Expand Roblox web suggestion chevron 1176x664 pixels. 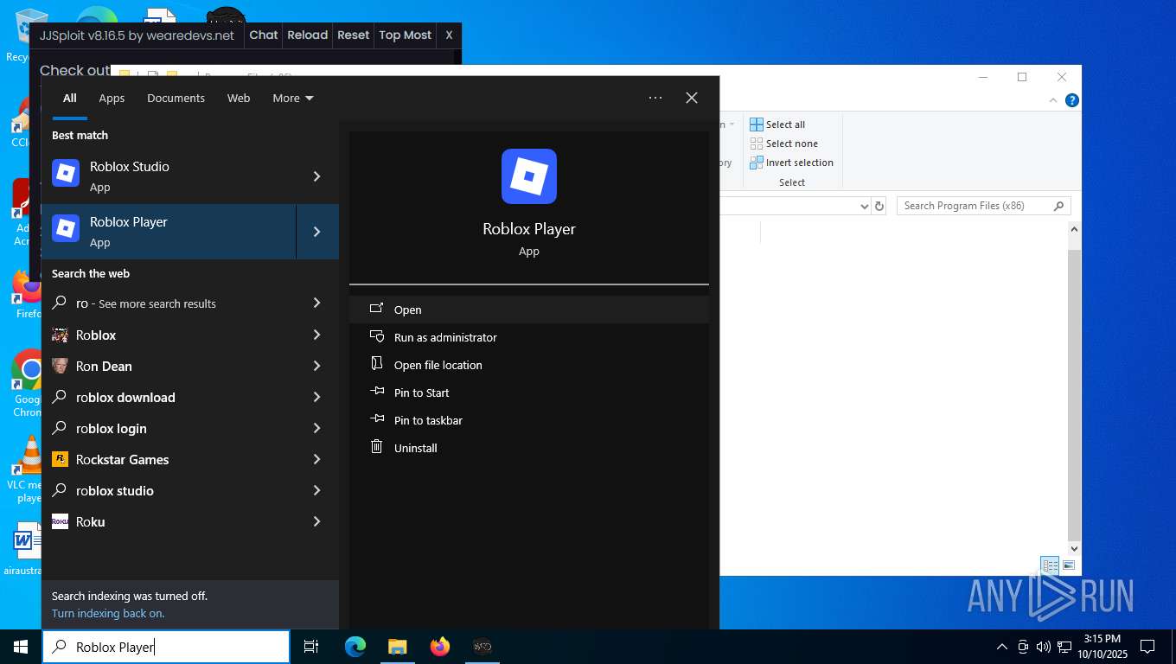(x=317, y=335)
